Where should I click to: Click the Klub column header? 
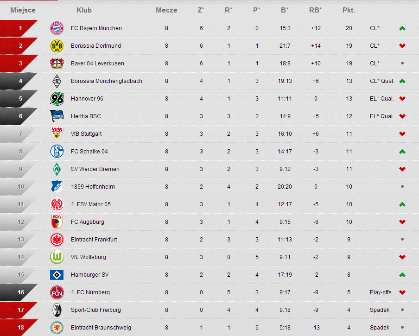(x=84, y=10)
